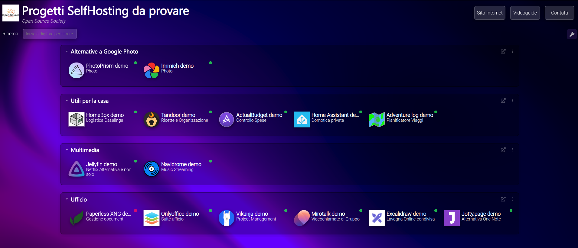
Task: Collapse the Ufficio section arrow
Action: tap(67, 199)
